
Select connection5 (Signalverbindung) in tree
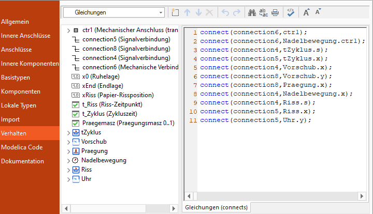[x=126, y=39]
